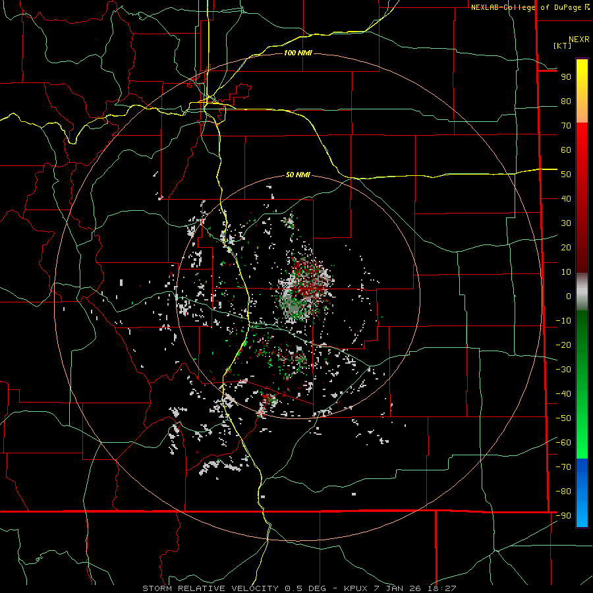Select the positive 10 value on velocity scale

point(566,272)
